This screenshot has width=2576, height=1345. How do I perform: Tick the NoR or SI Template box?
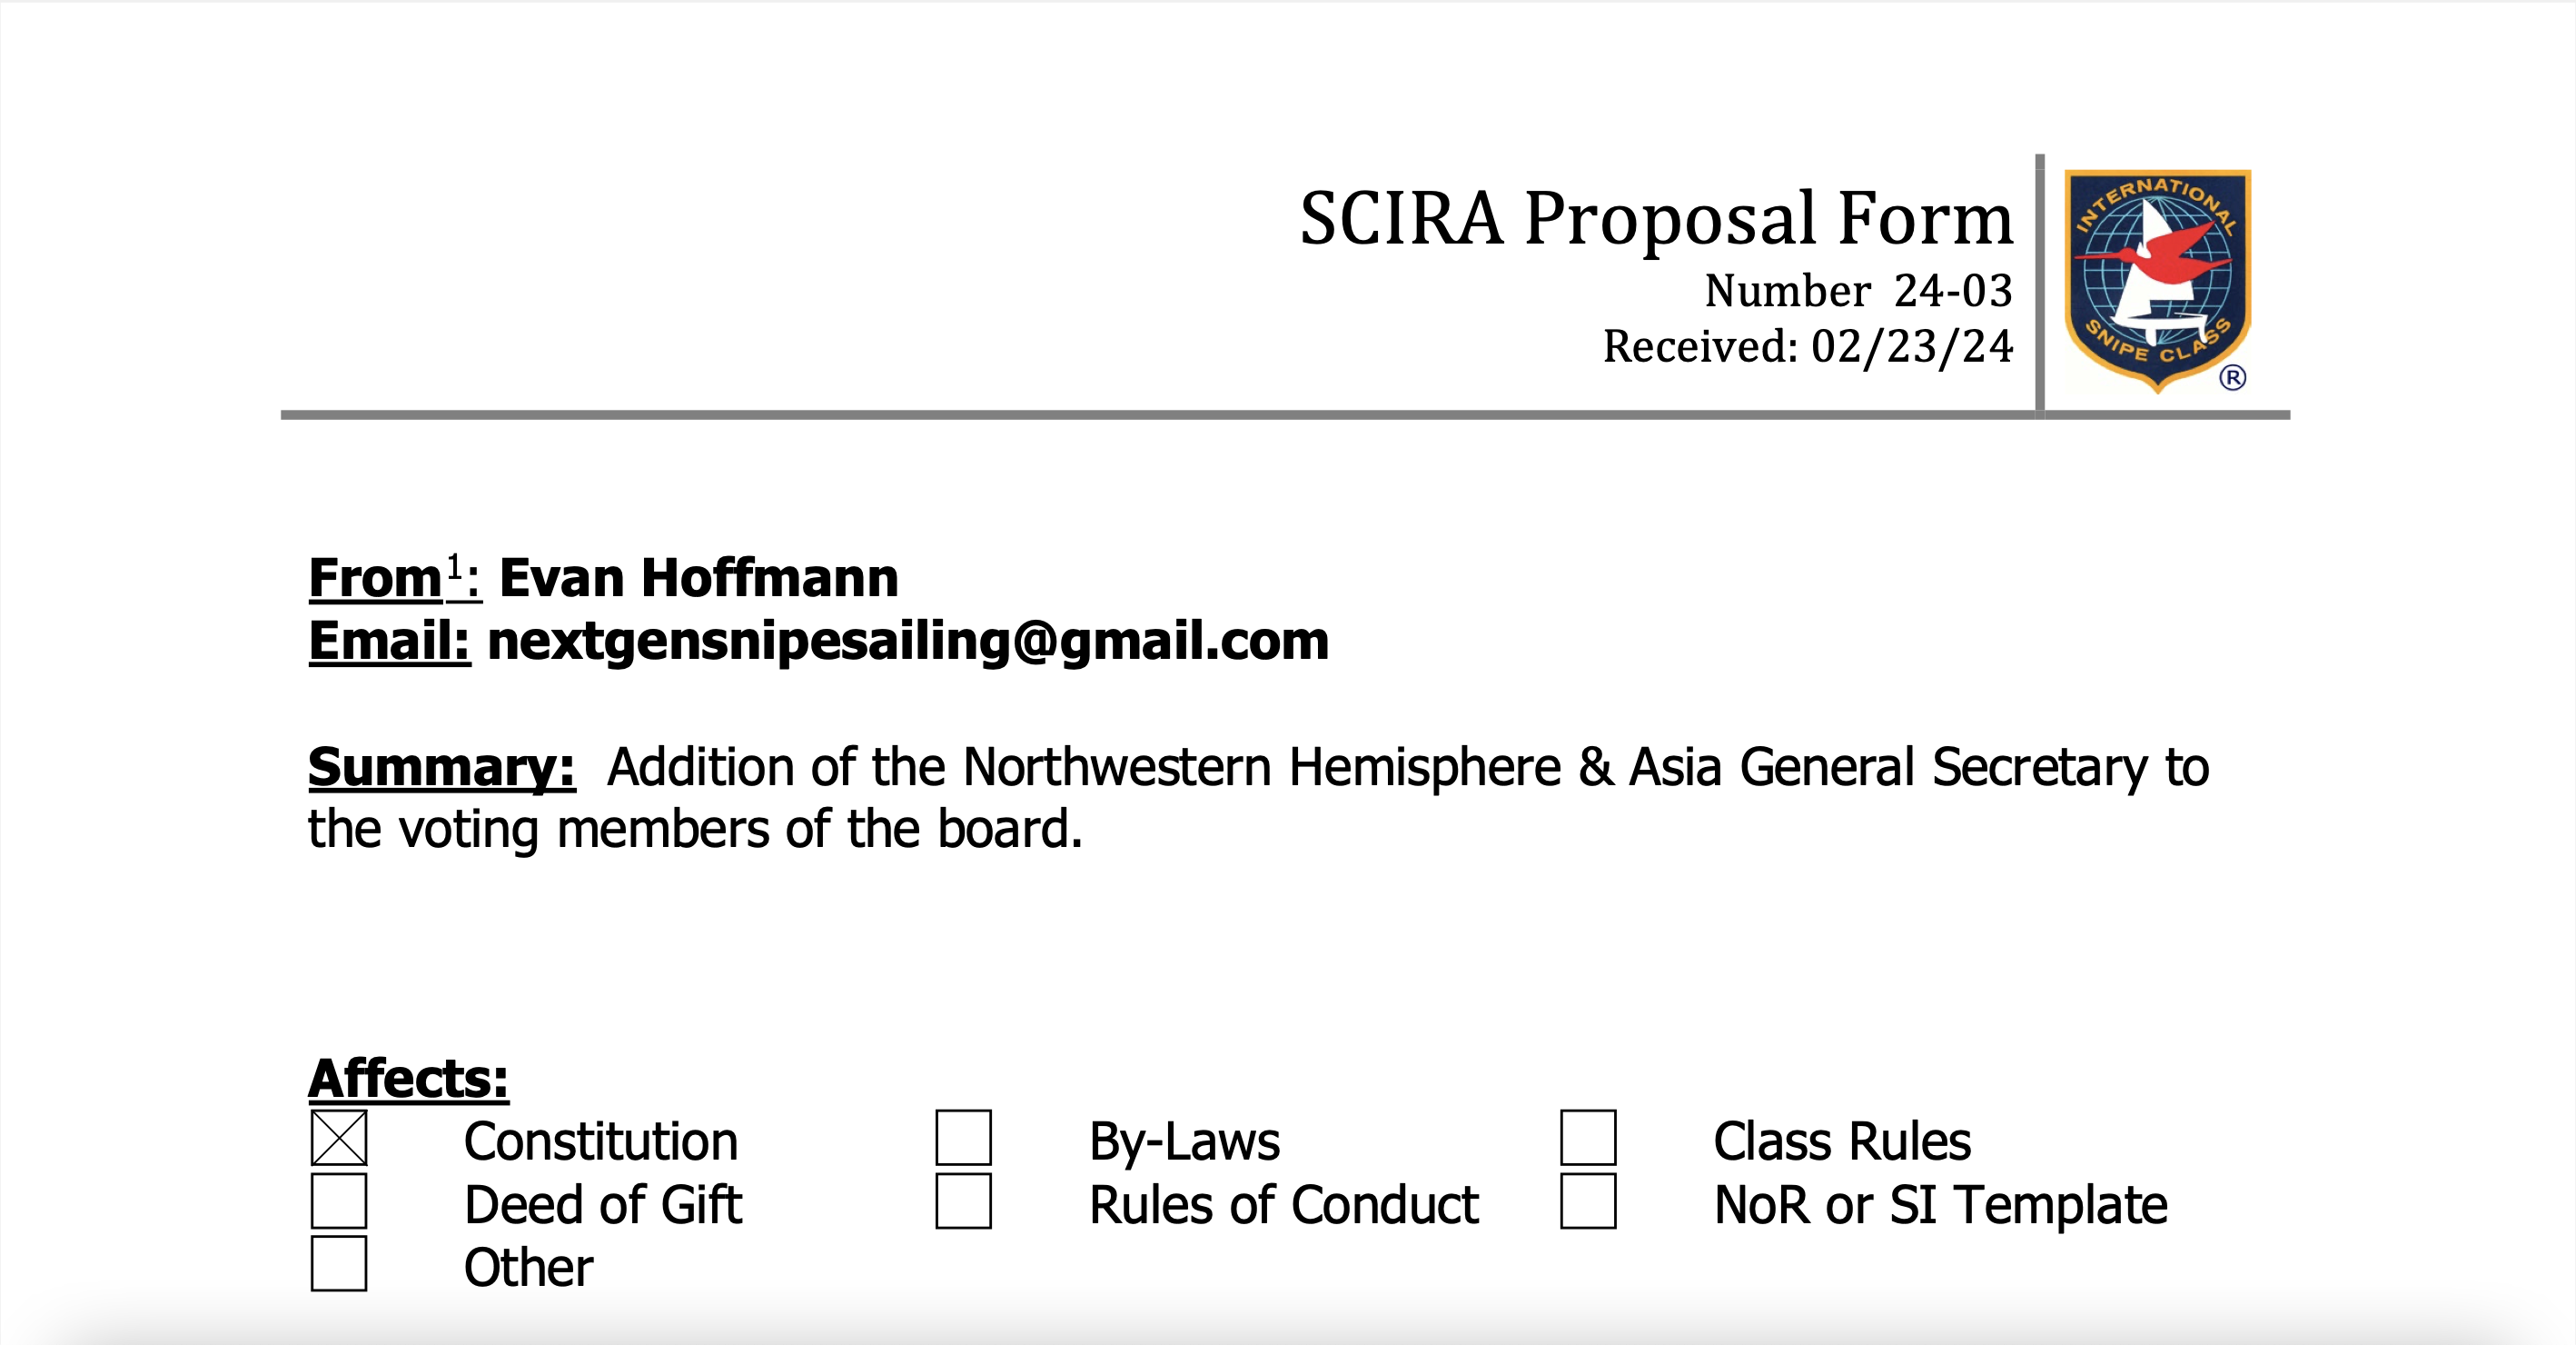coord(1589,1201)
